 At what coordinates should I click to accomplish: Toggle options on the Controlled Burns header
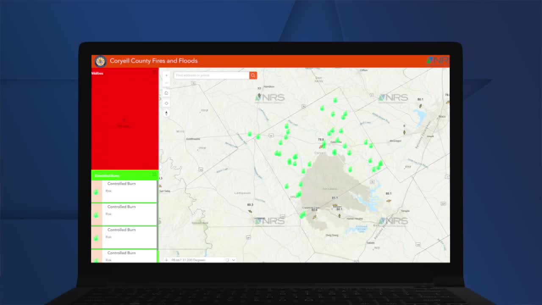pyautogui.click(x=154, y=175)
